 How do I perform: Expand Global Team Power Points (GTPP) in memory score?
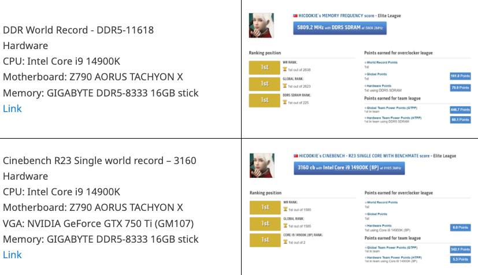391,108
